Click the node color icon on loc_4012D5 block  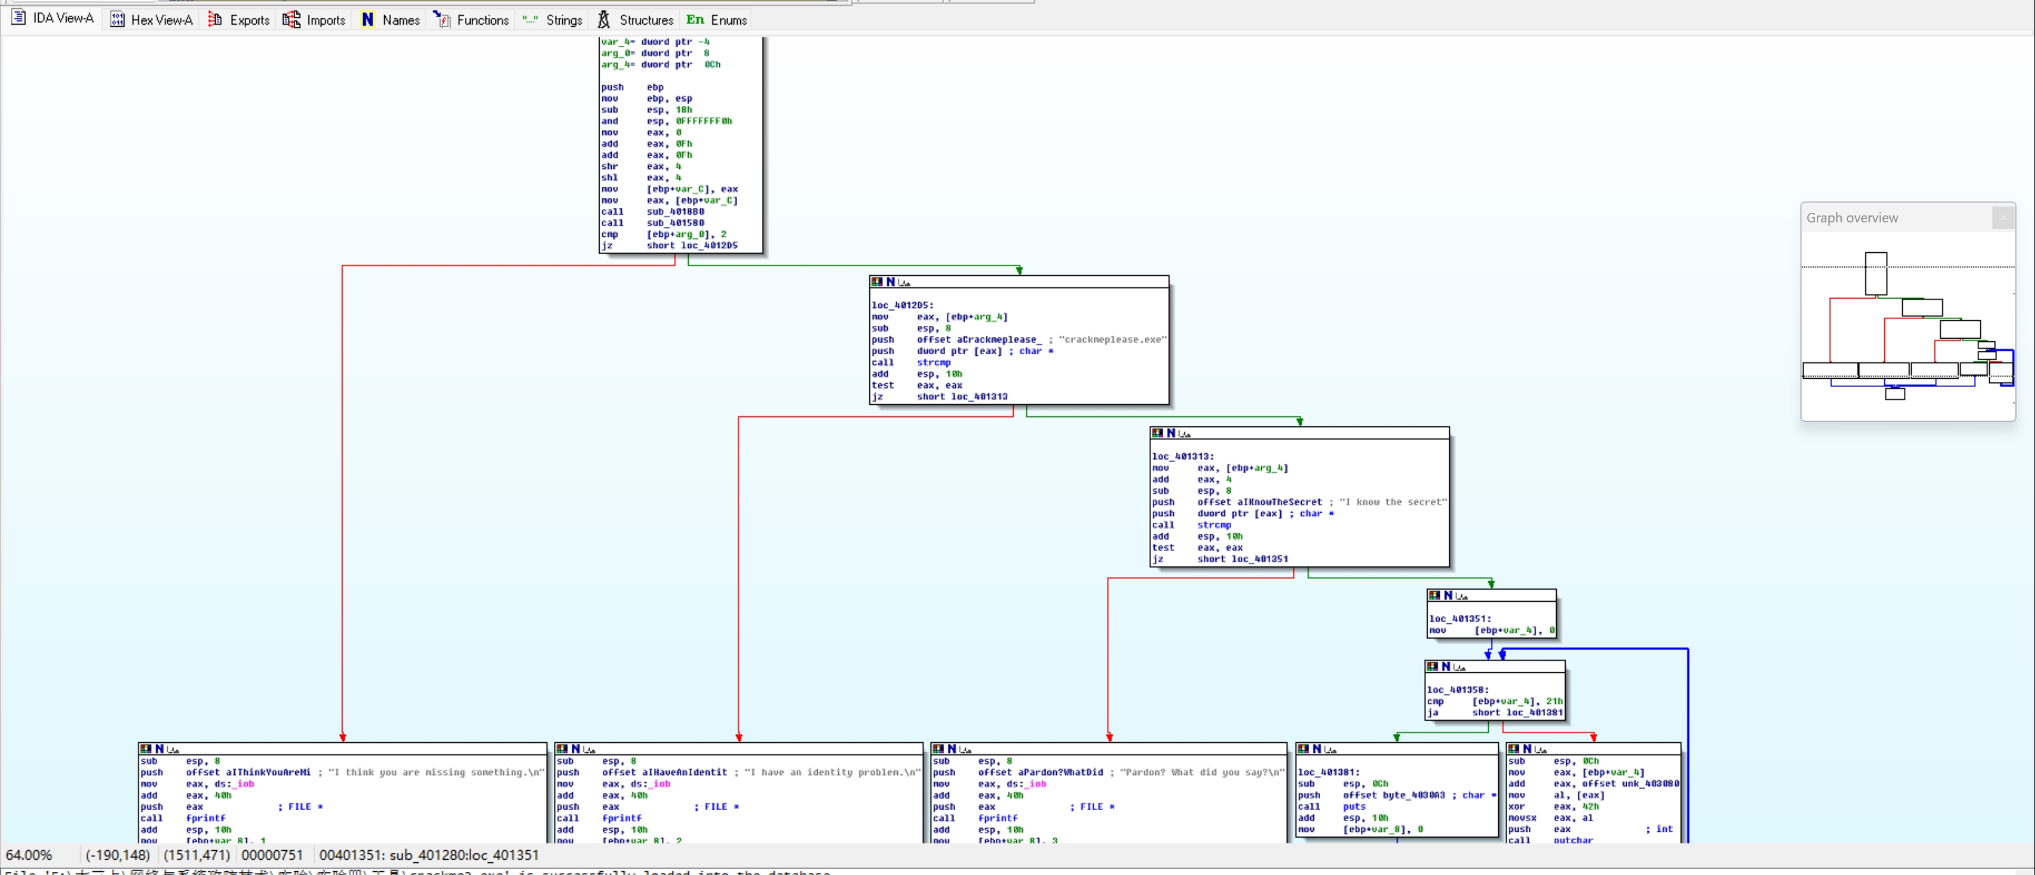click(x=876, y=282)
